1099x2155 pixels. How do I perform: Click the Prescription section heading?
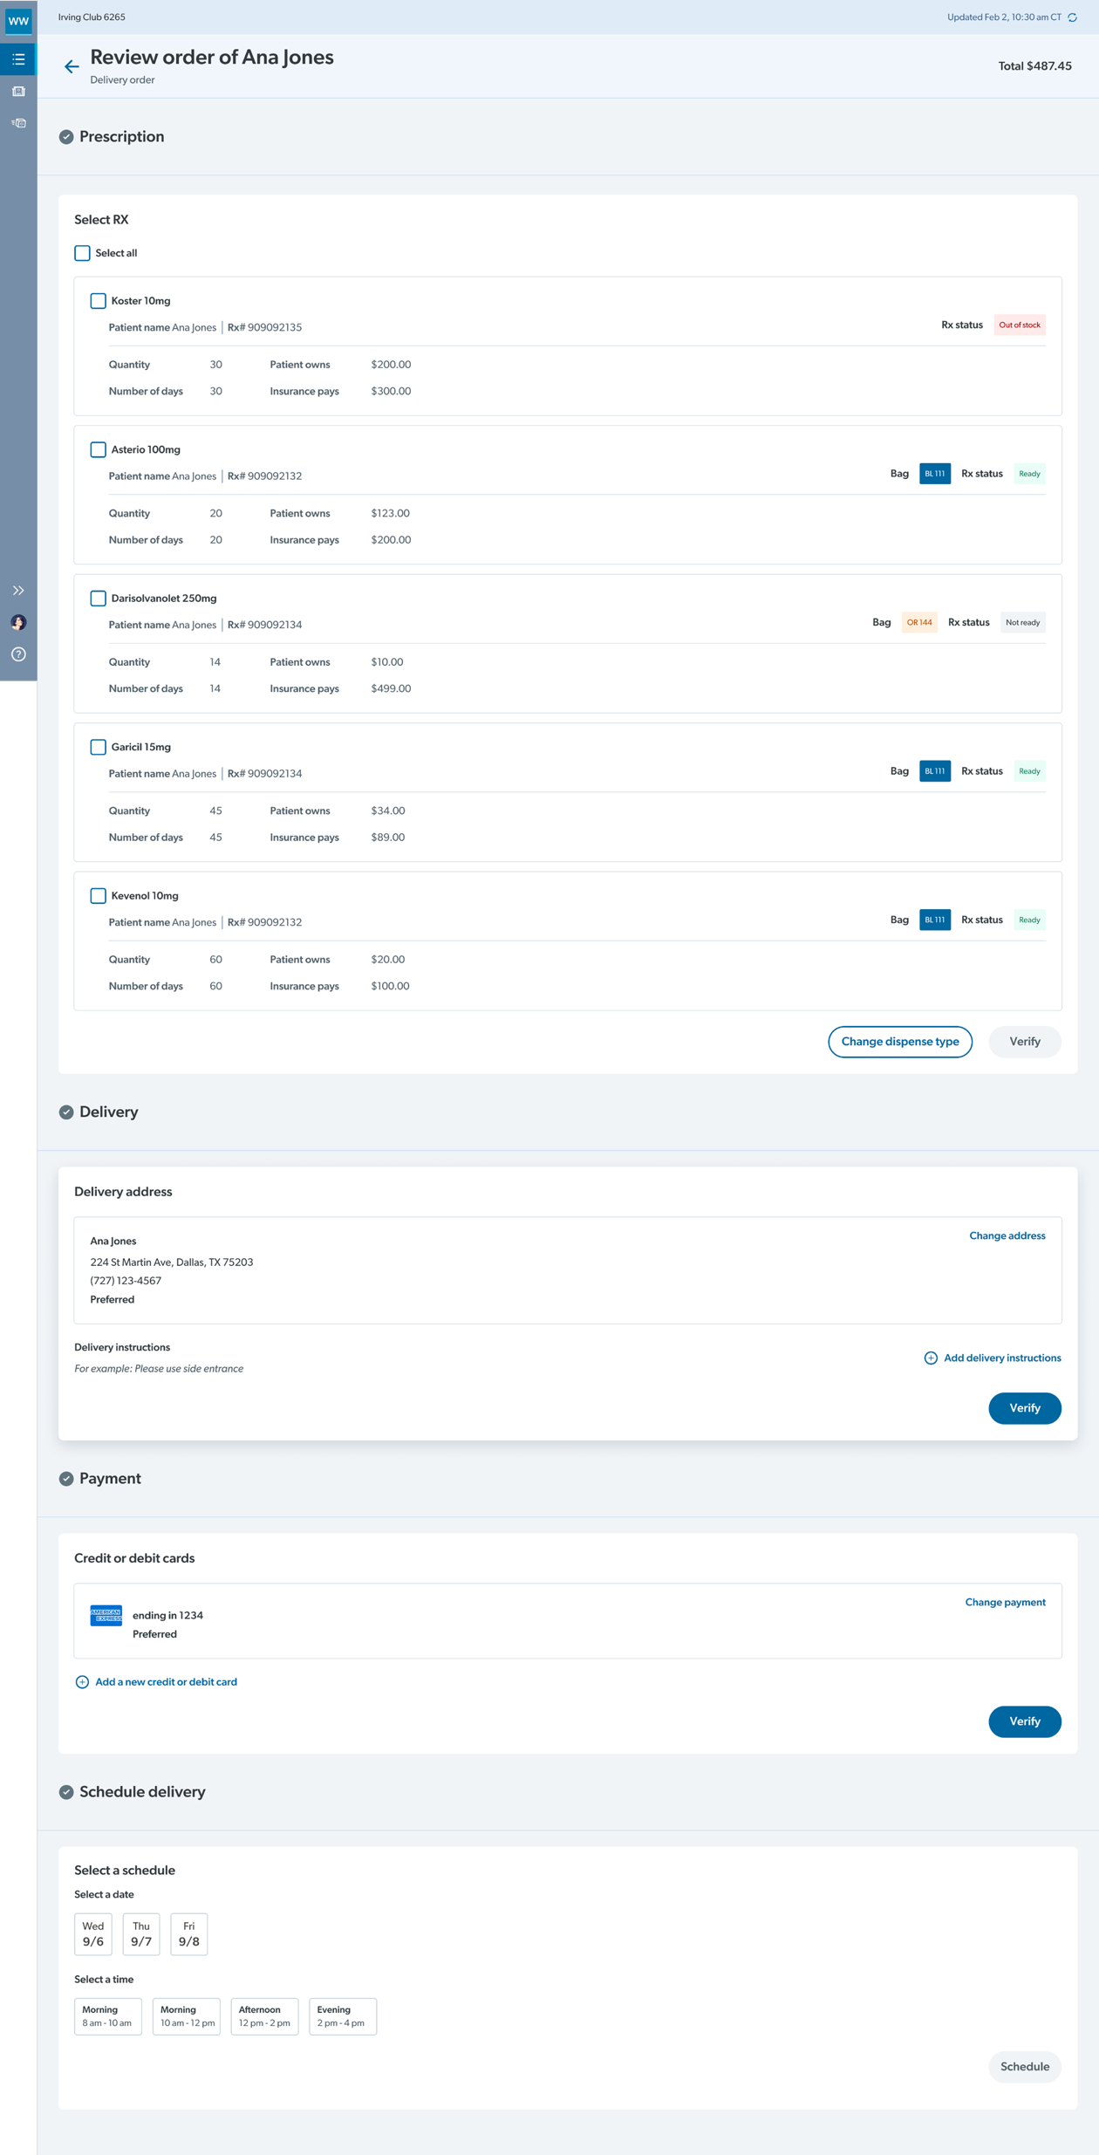coord(121,137)
